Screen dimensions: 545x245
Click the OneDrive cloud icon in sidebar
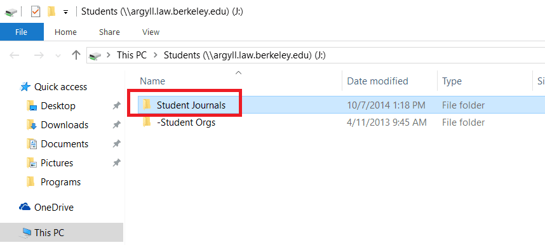click(25, 207)
